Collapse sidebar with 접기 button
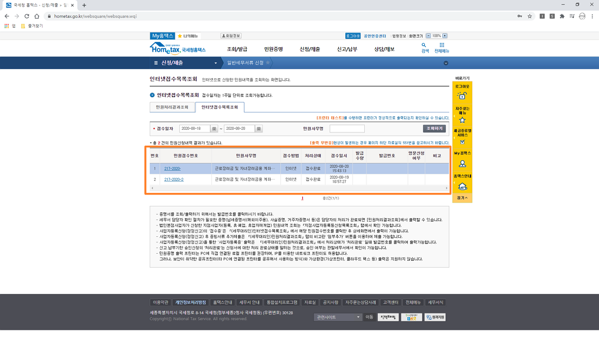The width and height of the screenshot is (599, 364). pyautogui.click(x=462, y=198)
